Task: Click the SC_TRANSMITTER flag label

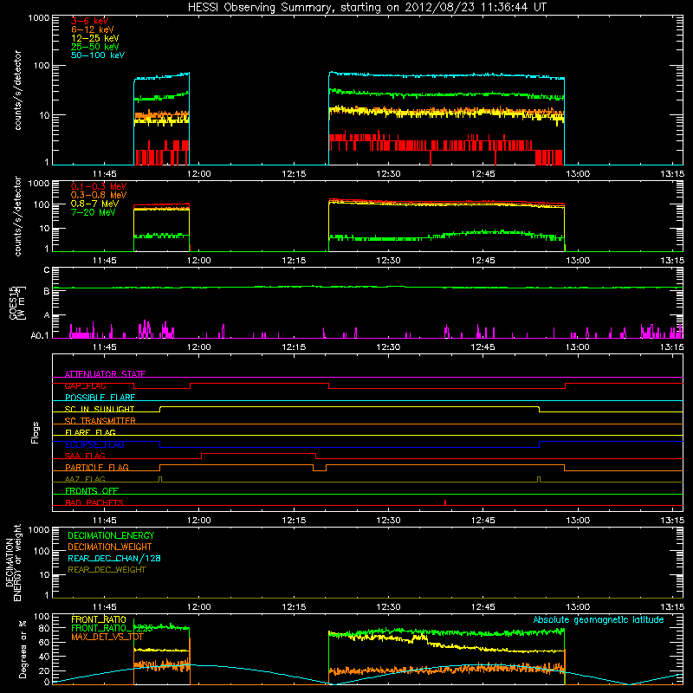Action: click(100, 421)
